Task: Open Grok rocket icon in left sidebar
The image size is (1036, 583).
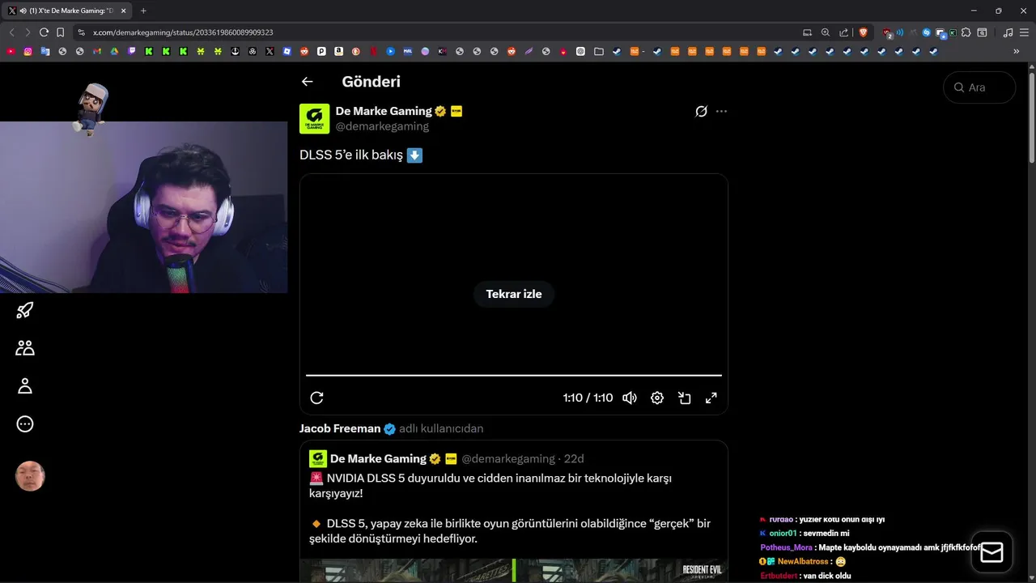Action: [x=25, y=310]
